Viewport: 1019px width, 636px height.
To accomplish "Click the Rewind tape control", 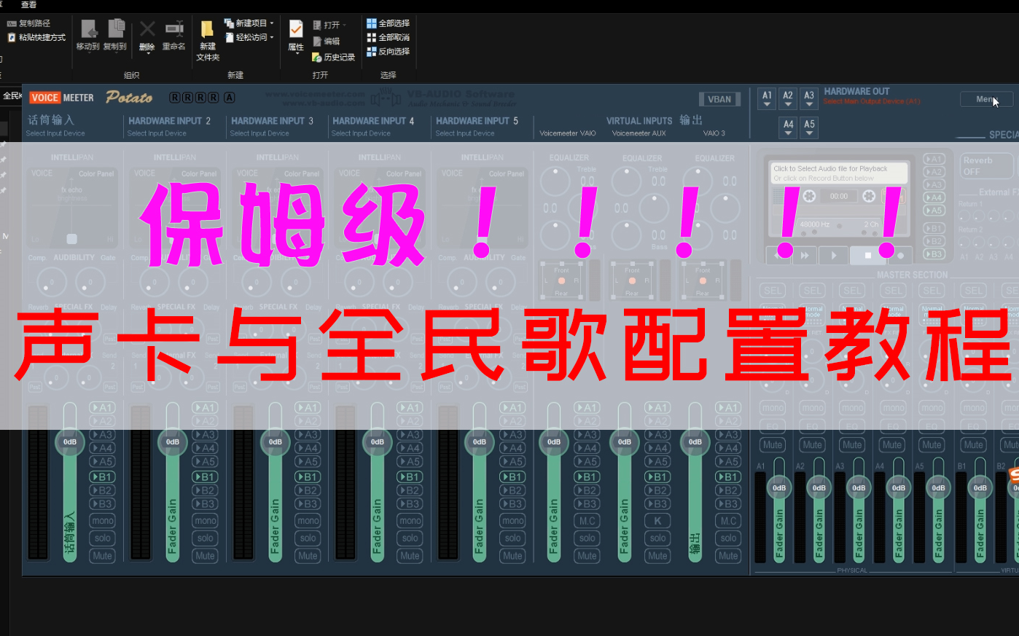I will click(776, 255).
